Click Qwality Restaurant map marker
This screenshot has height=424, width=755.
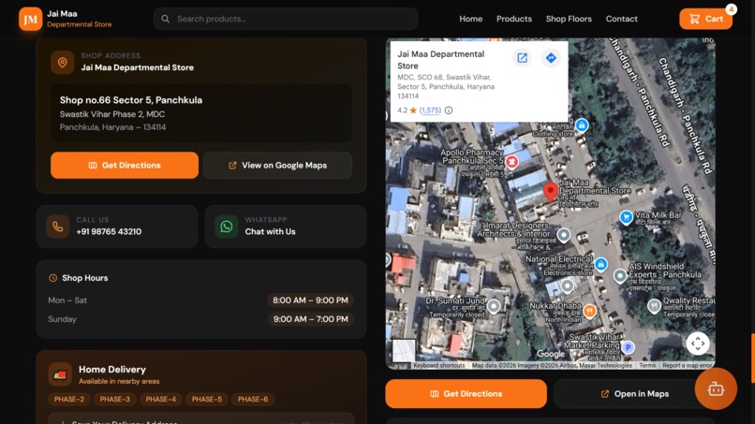click(654, 306)
